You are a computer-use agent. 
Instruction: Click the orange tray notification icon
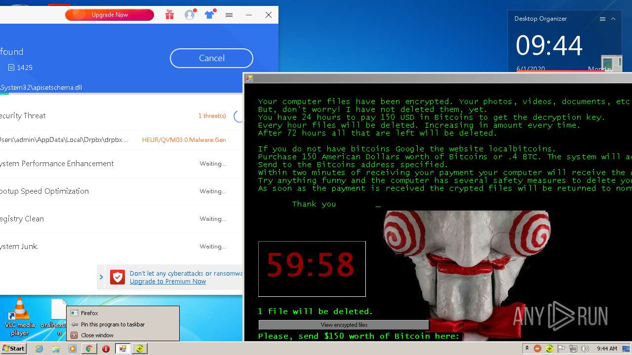(x=538, y=349)
